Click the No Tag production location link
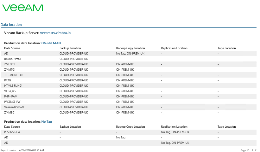Image resolution: width=260 pixels, height=152 pixels. point(47,122)
